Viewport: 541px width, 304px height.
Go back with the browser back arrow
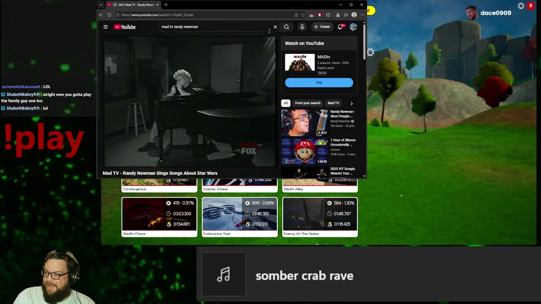101,15
